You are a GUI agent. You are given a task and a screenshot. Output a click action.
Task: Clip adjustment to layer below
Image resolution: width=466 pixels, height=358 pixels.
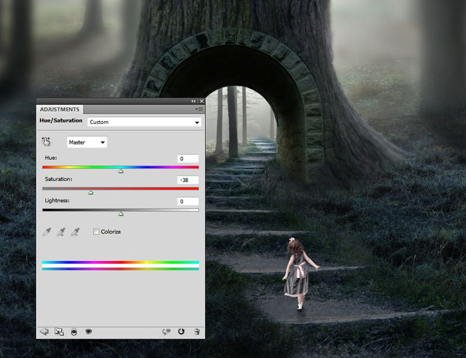(73, 331)
